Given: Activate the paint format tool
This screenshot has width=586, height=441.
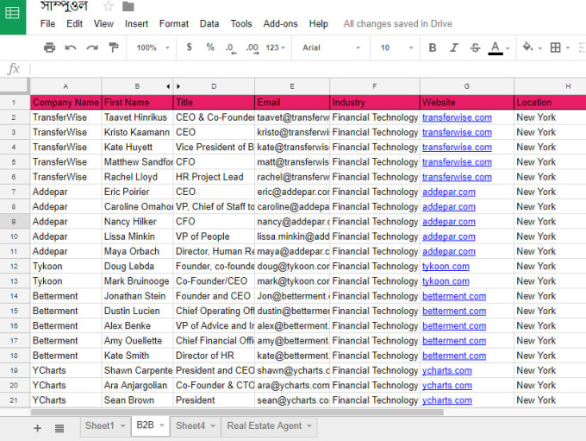Looking at the screenshot, I should coord(113,47).
